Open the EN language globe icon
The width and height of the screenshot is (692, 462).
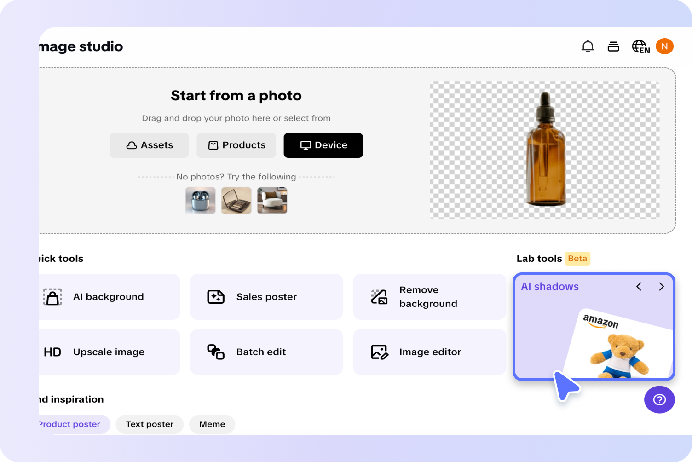[640, 46]
